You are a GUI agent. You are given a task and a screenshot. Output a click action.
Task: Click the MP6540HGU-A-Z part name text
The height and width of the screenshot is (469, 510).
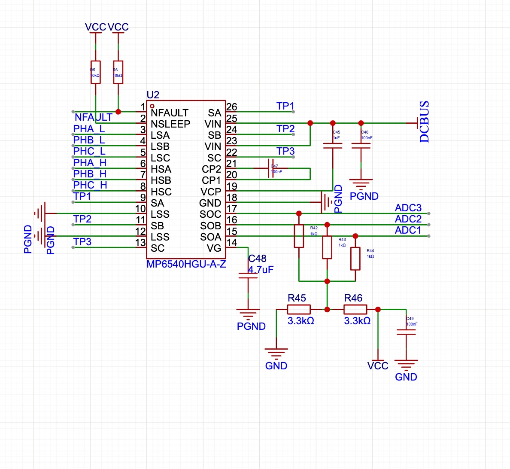[186, 264]
